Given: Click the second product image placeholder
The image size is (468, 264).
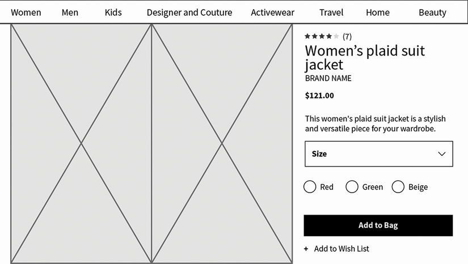Looking at the screenshot, I should tap(222, 144).
